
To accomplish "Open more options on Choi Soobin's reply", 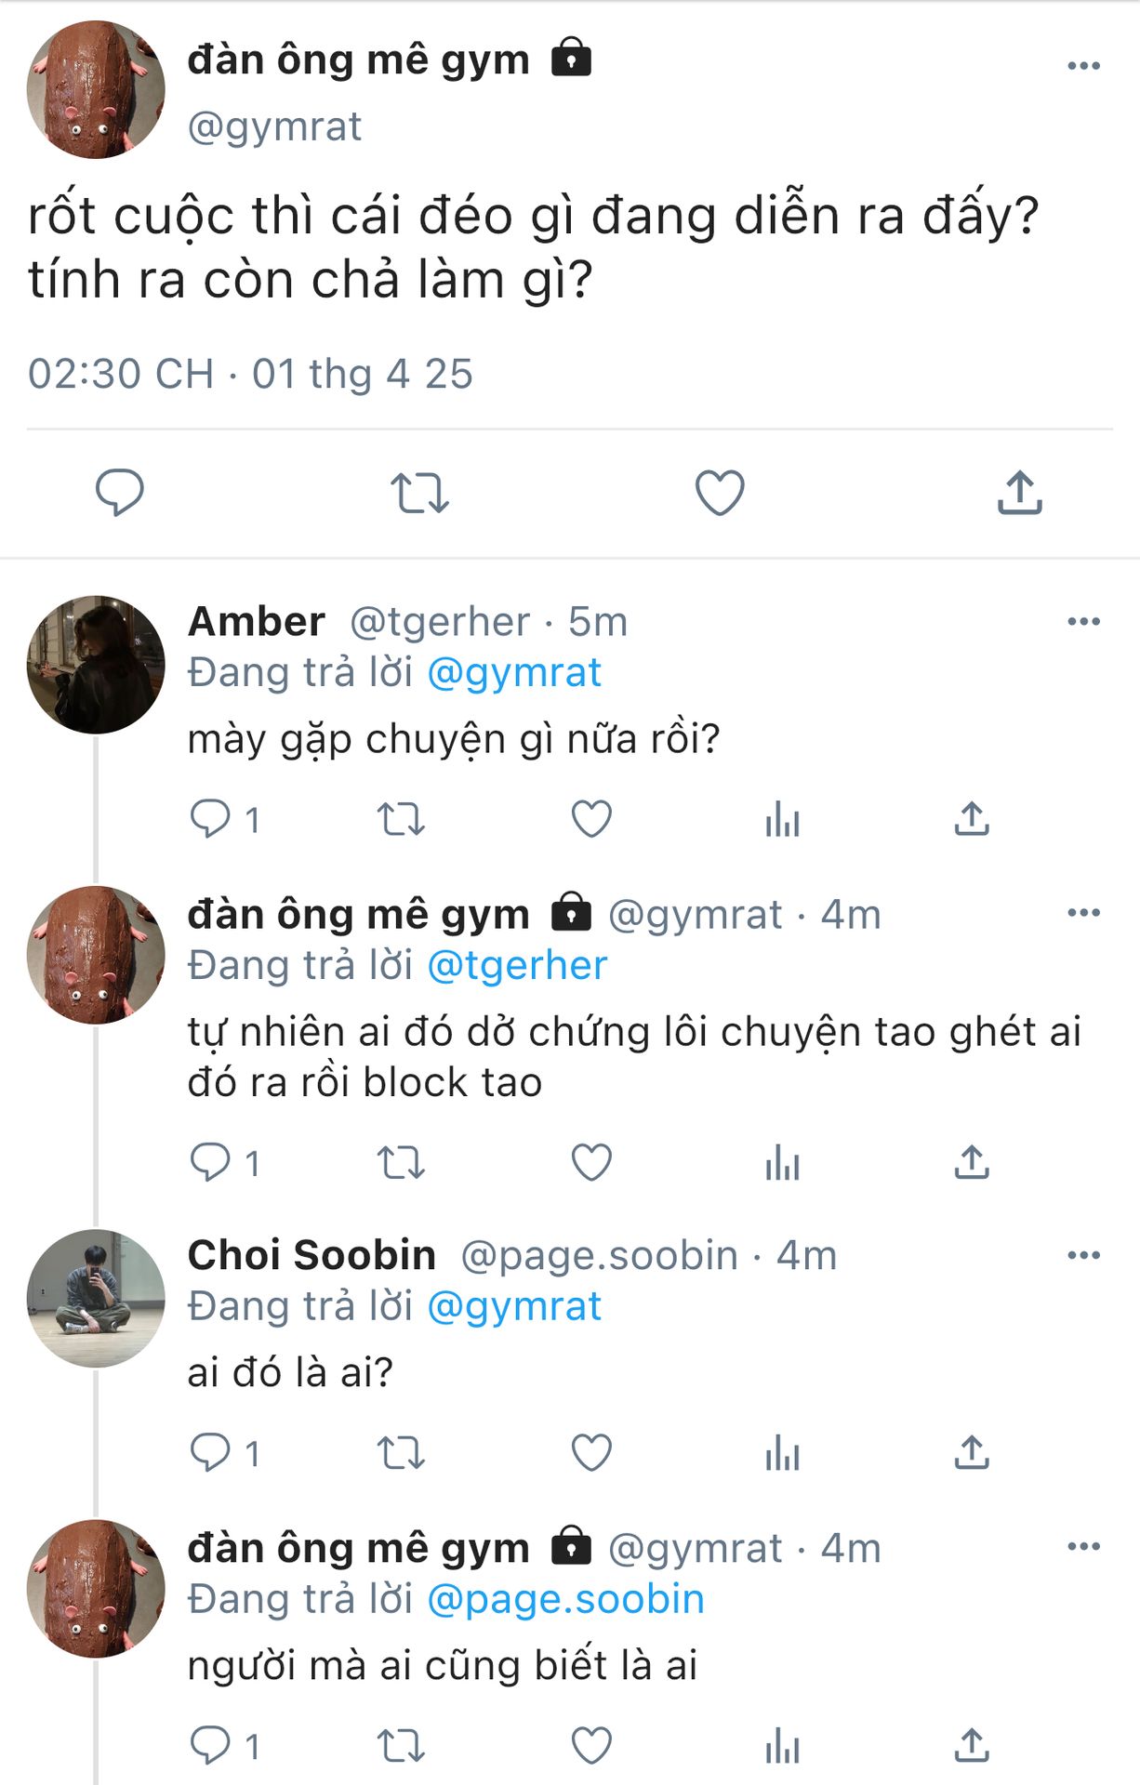I will coord(1083,1255).
